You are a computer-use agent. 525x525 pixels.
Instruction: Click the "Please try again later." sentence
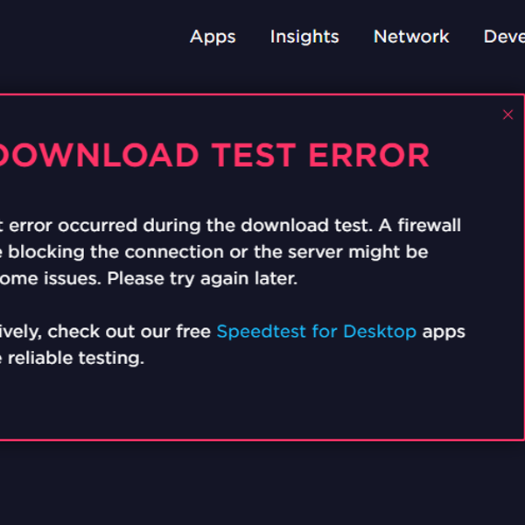[x=202, y=278]
